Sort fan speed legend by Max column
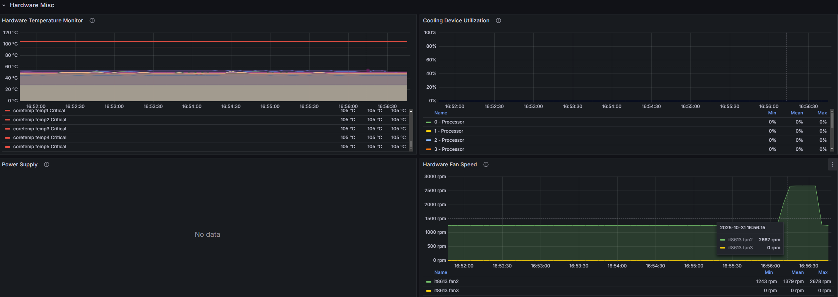This screenshot has height=297, width=838. coord(823,272)
